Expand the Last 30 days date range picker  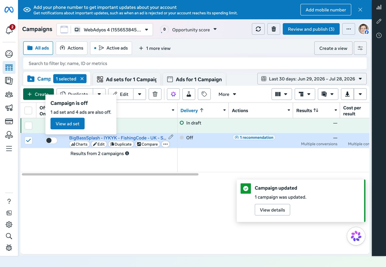click(312, 79)
